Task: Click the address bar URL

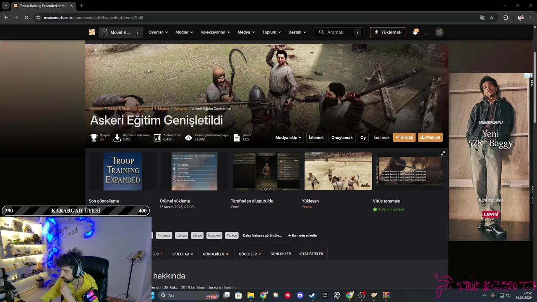Action: click(x=94, y=18)
